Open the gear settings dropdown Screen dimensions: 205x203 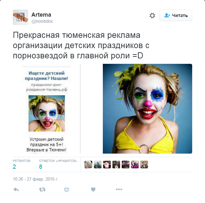pos(152,15)
